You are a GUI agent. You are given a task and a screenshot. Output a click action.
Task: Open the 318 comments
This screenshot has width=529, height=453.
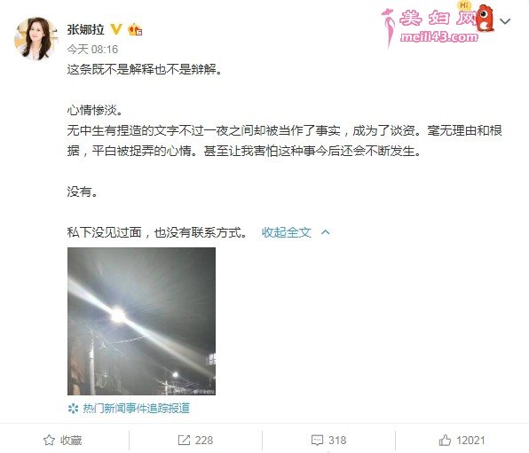coord(337,441)
